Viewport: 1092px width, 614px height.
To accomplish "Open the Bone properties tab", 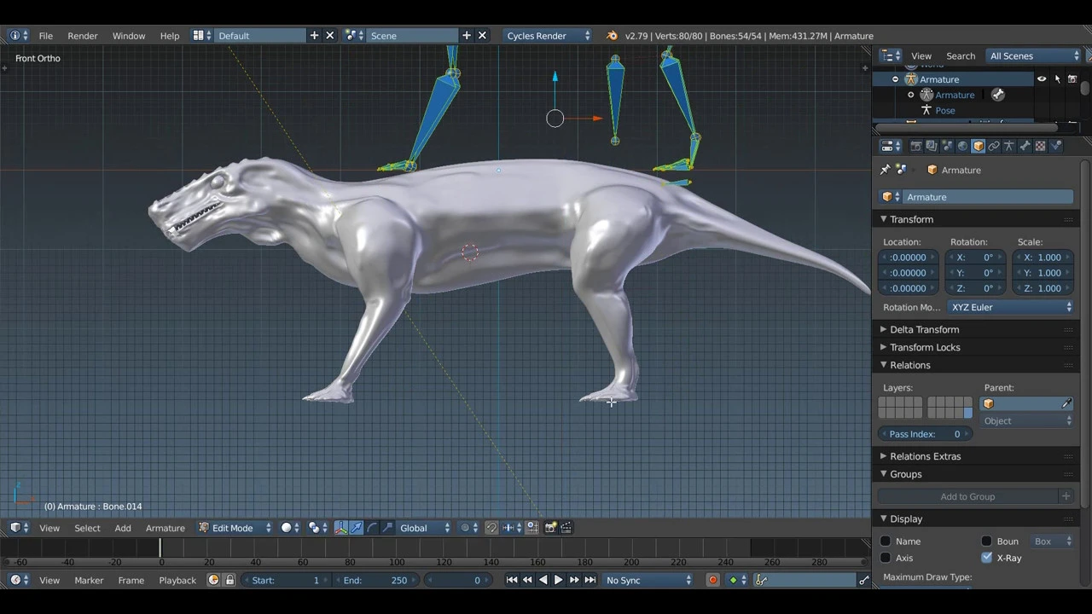I will (x=1025, y=146).
